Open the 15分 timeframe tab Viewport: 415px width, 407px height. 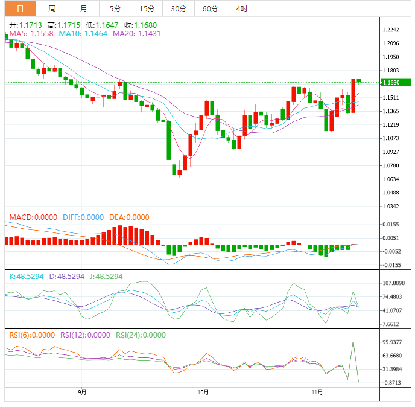[x=147, y=8]
